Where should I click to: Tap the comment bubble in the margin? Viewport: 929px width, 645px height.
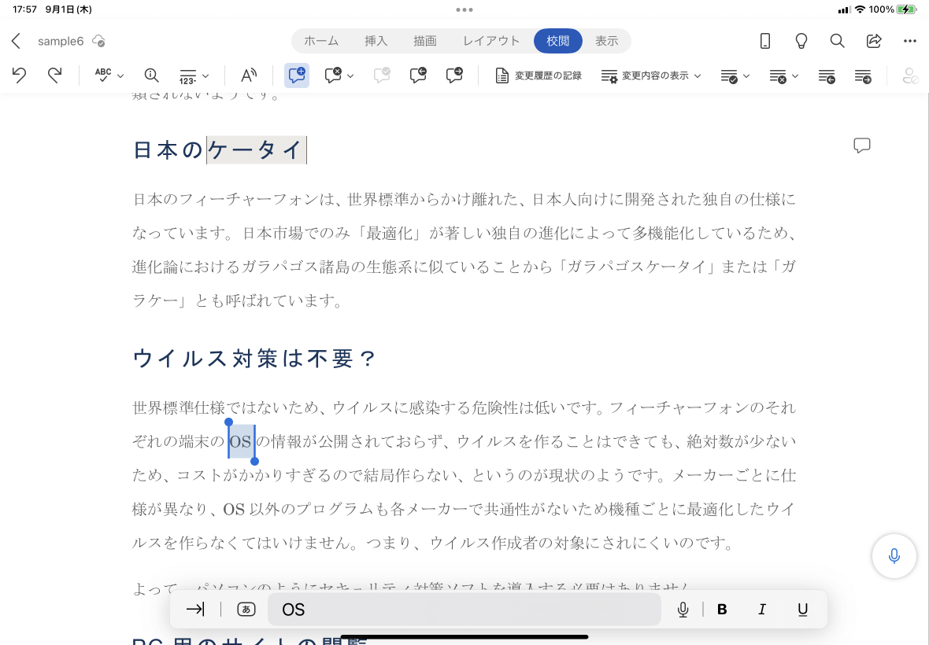click(862, 146)
